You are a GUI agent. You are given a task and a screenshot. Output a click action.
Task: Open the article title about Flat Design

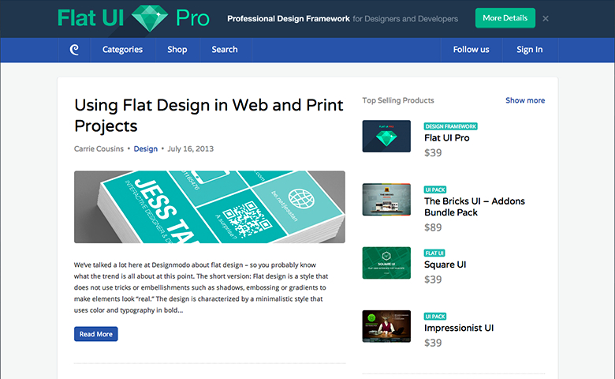(208, 115)
